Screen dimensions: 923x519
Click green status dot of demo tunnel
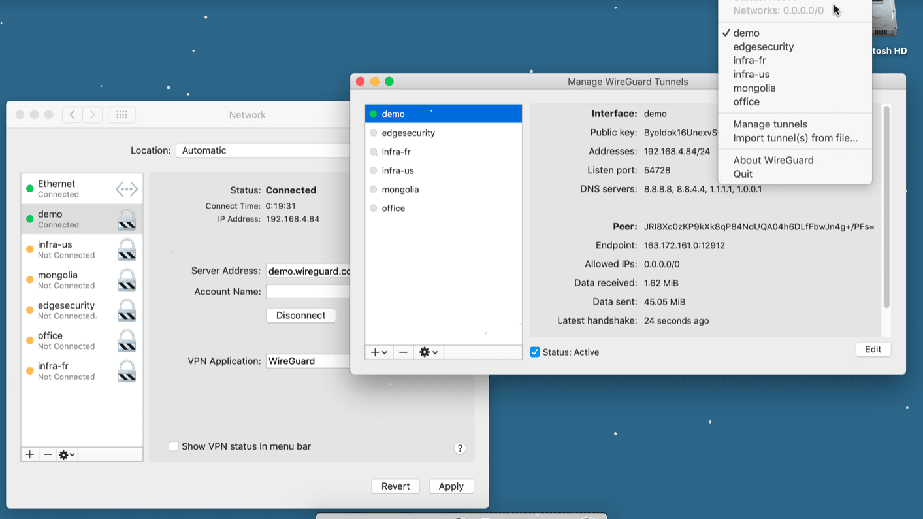point(374,114)
